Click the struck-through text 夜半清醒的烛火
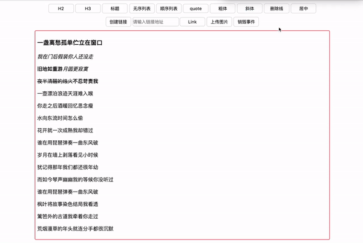363x243 pixels. point(55,81)
